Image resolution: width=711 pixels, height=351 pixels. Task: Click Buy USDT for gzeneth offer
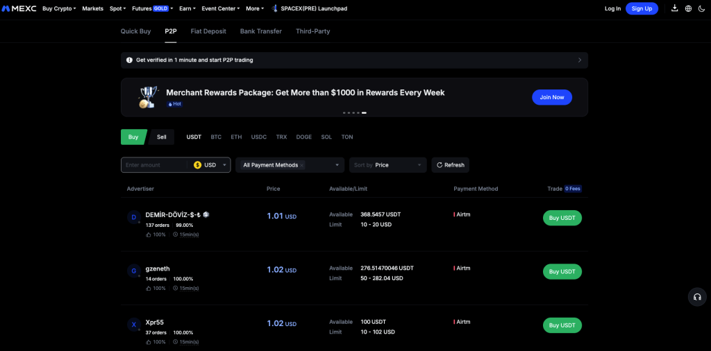(x=562, y=271)
